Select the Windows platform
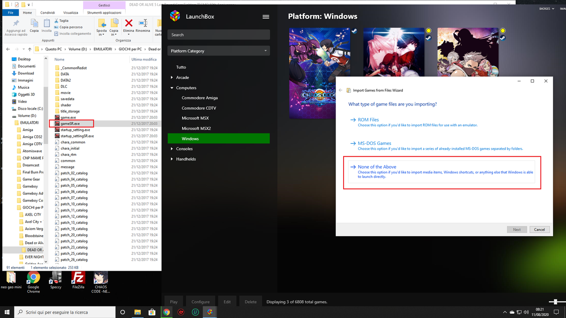566x318 pixels. 218,139
